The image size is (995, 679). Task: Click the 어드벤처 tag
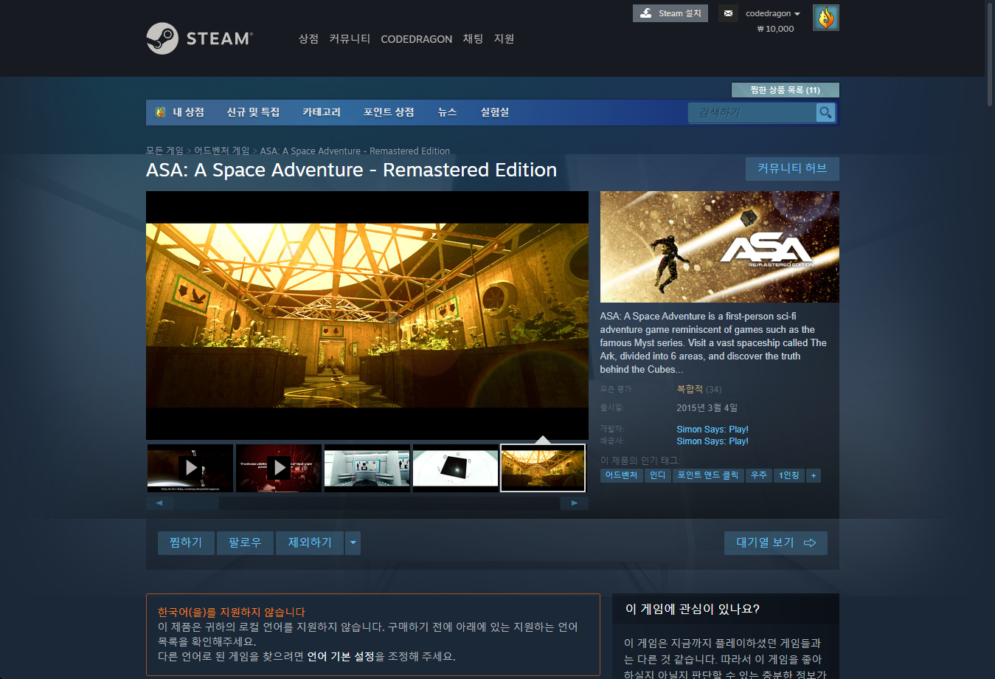pos(621,475)
